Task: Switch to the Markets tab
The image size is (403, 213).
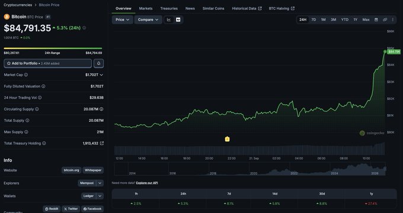Action: 146,8
